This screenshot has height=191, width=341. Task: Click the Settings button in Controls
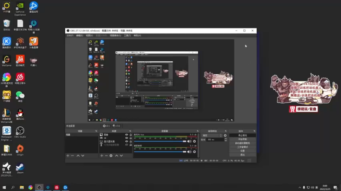(x=243, y=151)
